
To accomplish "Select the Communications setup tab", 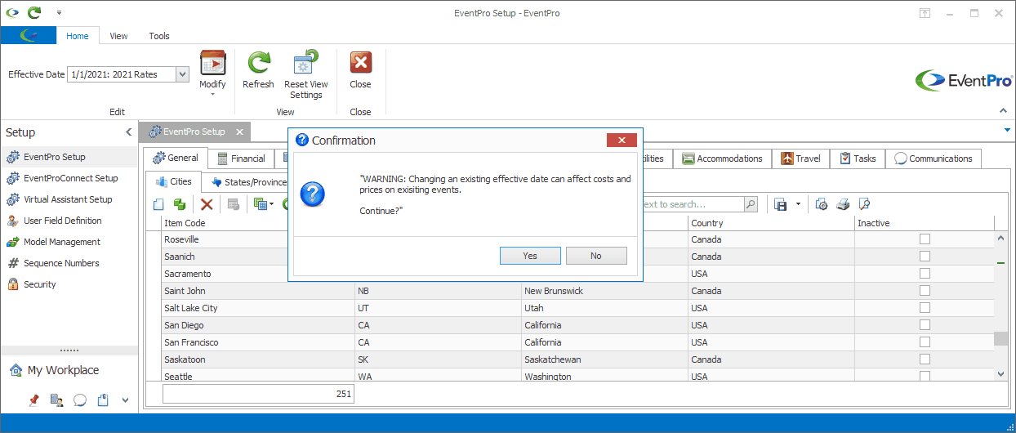I will pyautogui.click(x=934, y=158).
